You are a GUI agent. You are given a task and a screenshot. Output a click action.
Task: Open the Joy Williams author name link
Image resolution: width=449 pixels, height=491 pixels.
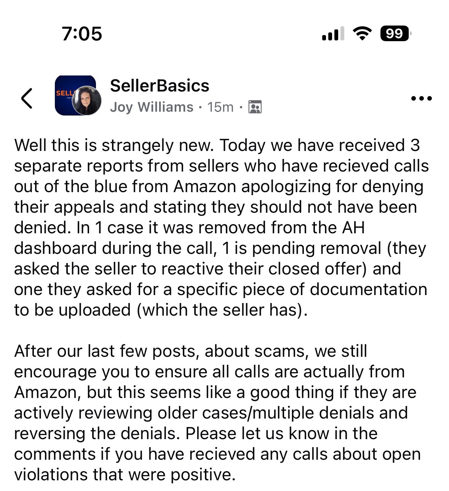[x=152, y=107]
